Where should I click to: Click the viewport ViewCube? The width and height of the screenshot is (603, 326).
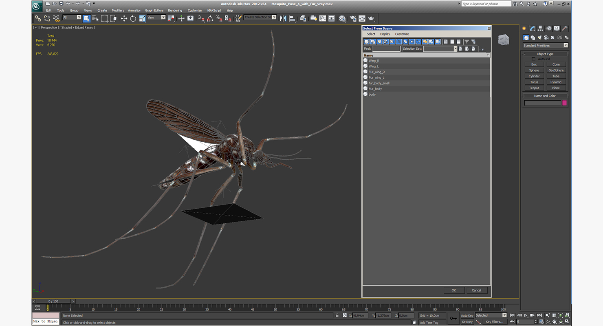504,40
